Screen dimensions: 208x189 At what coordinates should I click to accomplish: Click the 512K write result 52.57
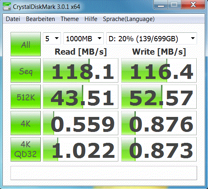pyautogui.click(x=159, y=97)
